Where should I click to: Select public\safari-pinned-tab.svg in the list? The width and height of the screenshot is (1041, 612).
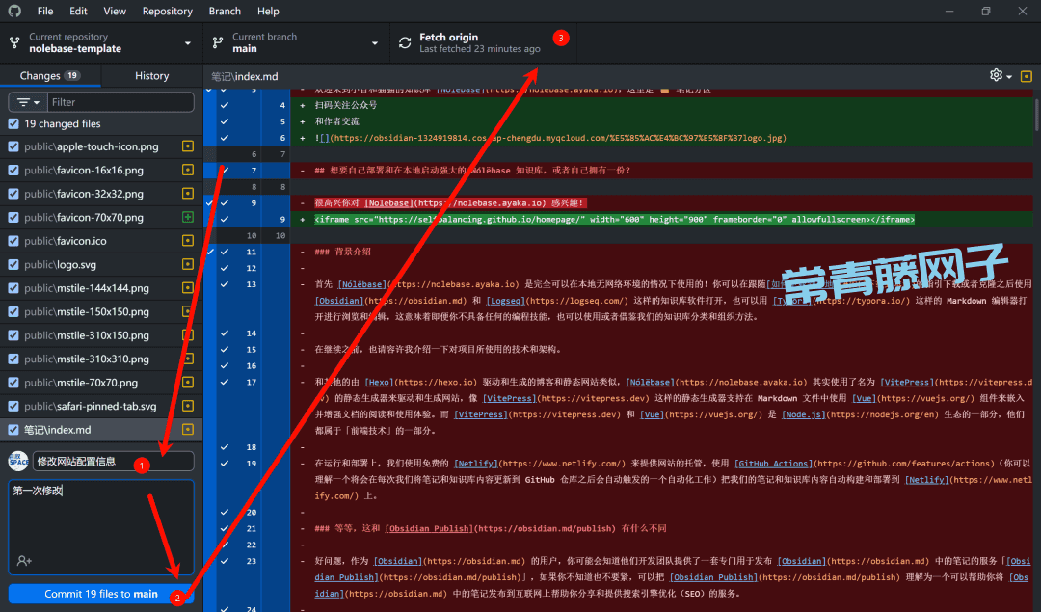click(x=101, y=406)
